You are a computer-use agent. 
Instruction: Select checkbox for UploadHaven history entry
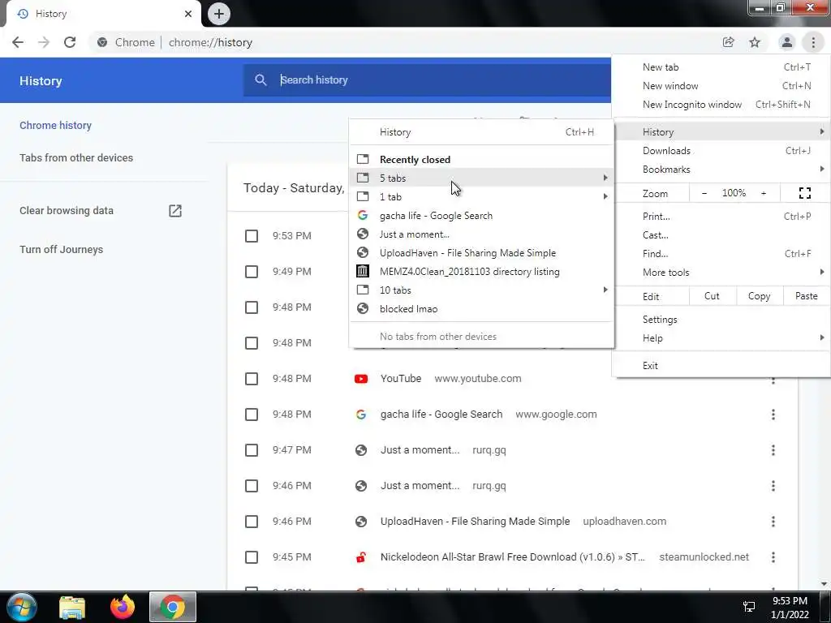[x=252, y=522]
